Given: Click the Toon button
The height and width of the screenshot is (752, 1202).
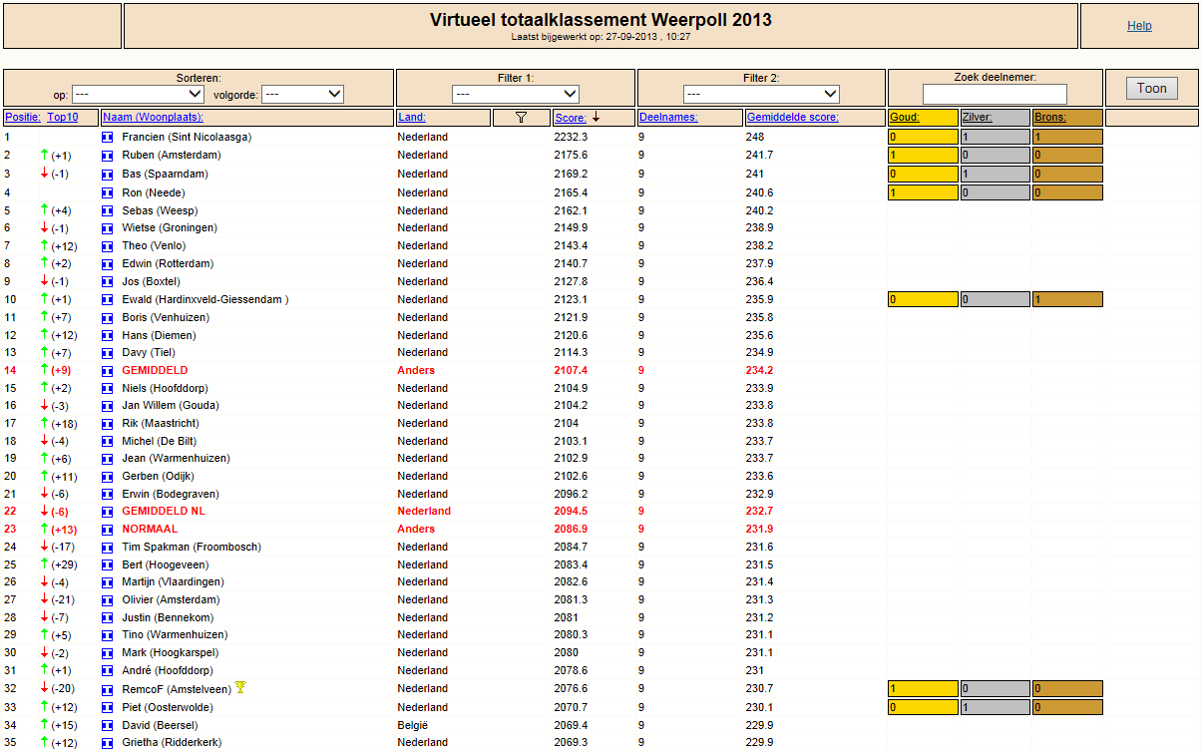Looking at the screenshot, I should click(1152, 89).
